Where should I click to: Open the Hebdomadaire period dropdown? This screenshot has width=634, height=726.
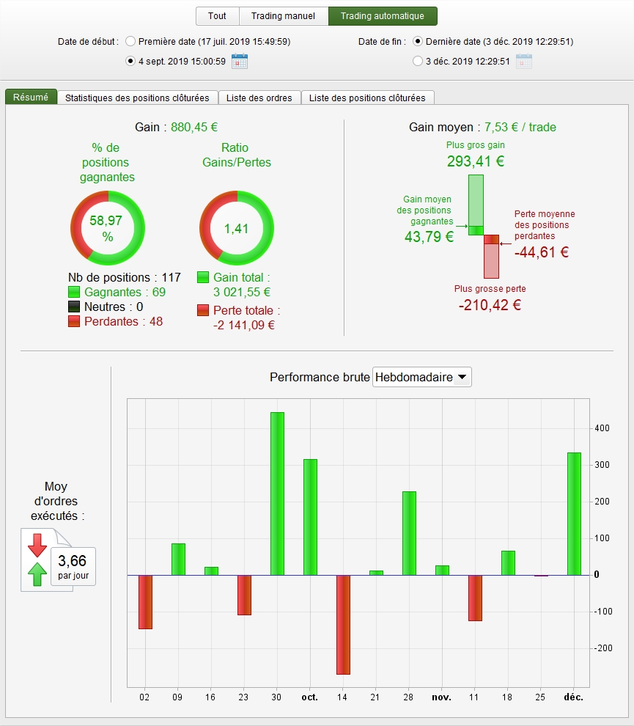422,377
